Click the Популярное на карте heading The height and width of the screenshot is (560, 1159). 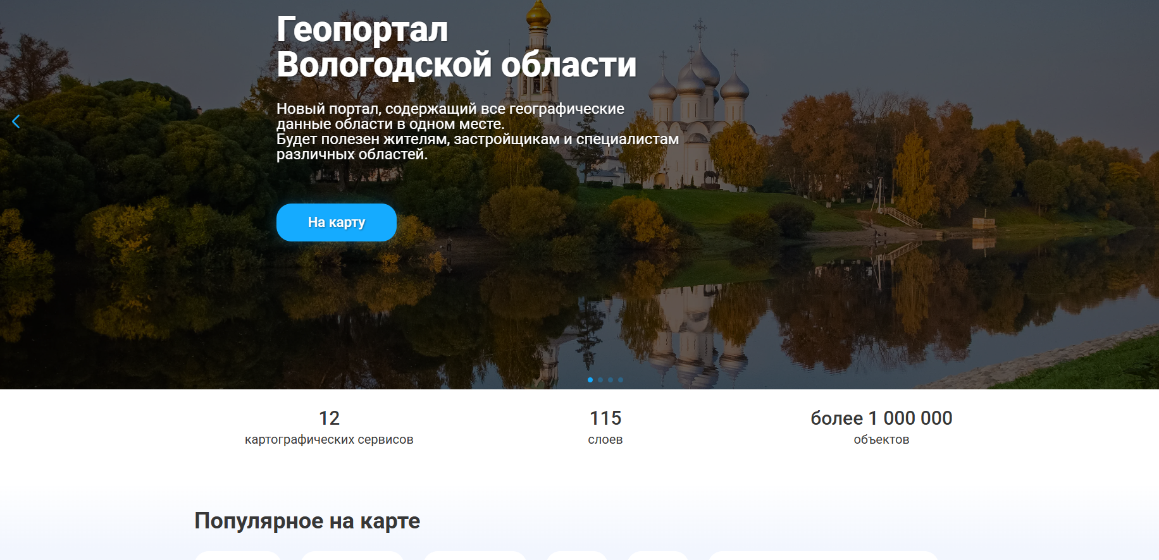pyautogui.click(x=307, y=521)
